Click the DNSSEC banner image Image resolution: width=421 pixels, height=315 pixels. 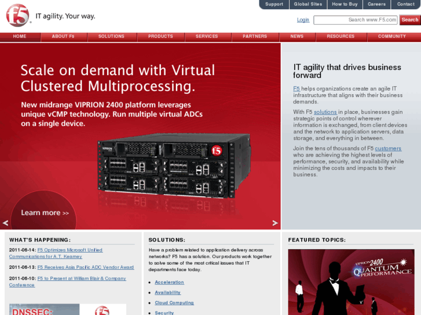[x=68, y=309]
